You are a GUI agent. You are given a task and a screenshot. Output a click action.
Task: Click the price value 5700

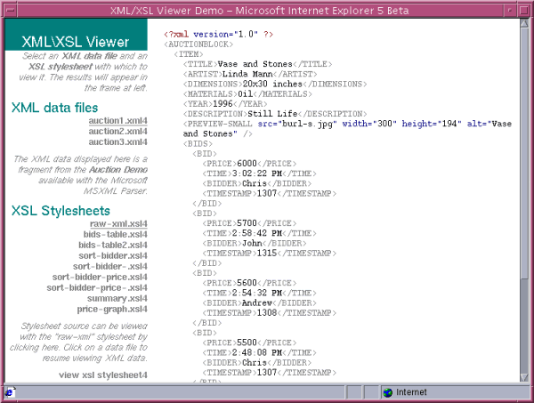tap(247, 223)
